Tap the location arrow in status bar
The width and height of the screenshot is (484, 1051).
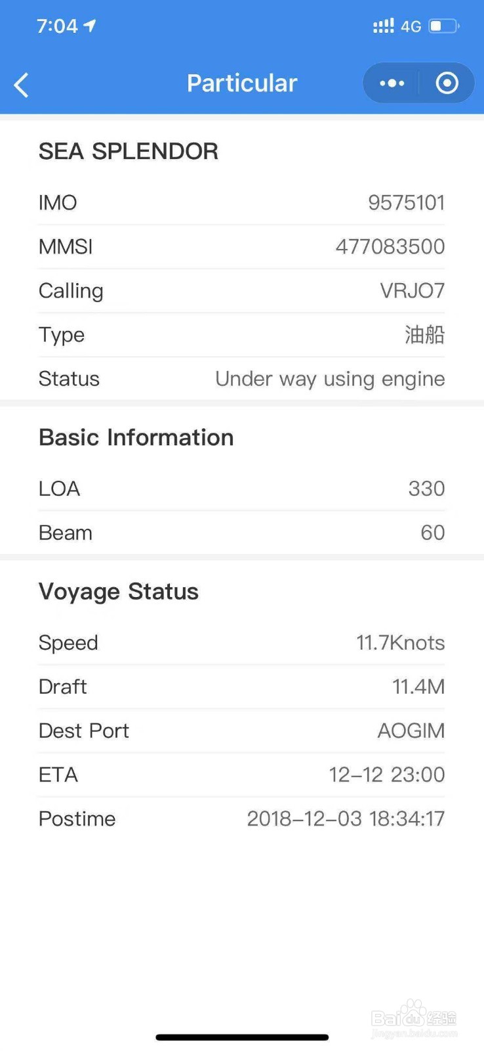coord(90,26)
